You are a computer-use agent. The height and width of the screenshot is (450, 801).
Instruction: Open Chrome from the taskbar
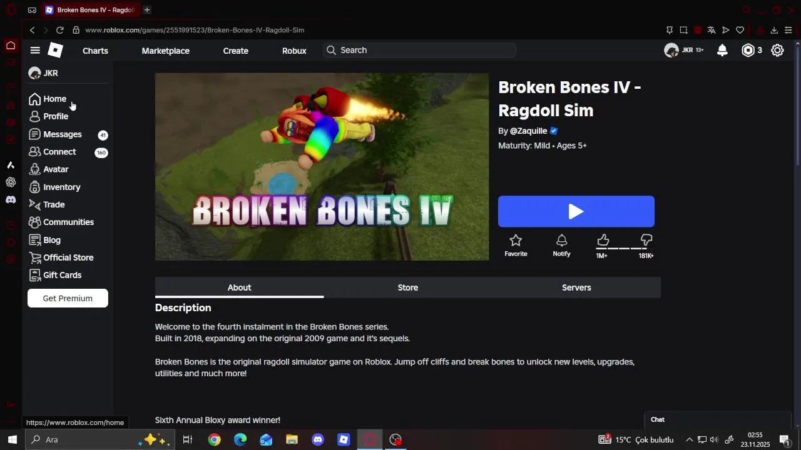pos(215,439)
